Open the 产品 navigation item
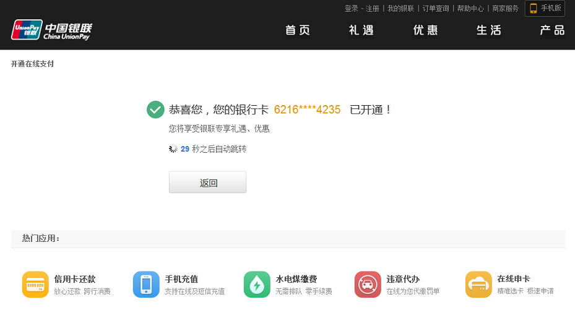Image resolution: width=575 pixels, height=318 pixels. (x=552, y=30)
